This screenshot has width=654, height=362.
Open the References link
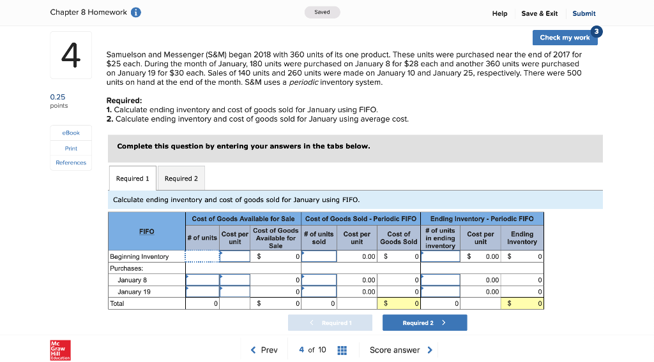pyautogui.click(x=71, y=163)
